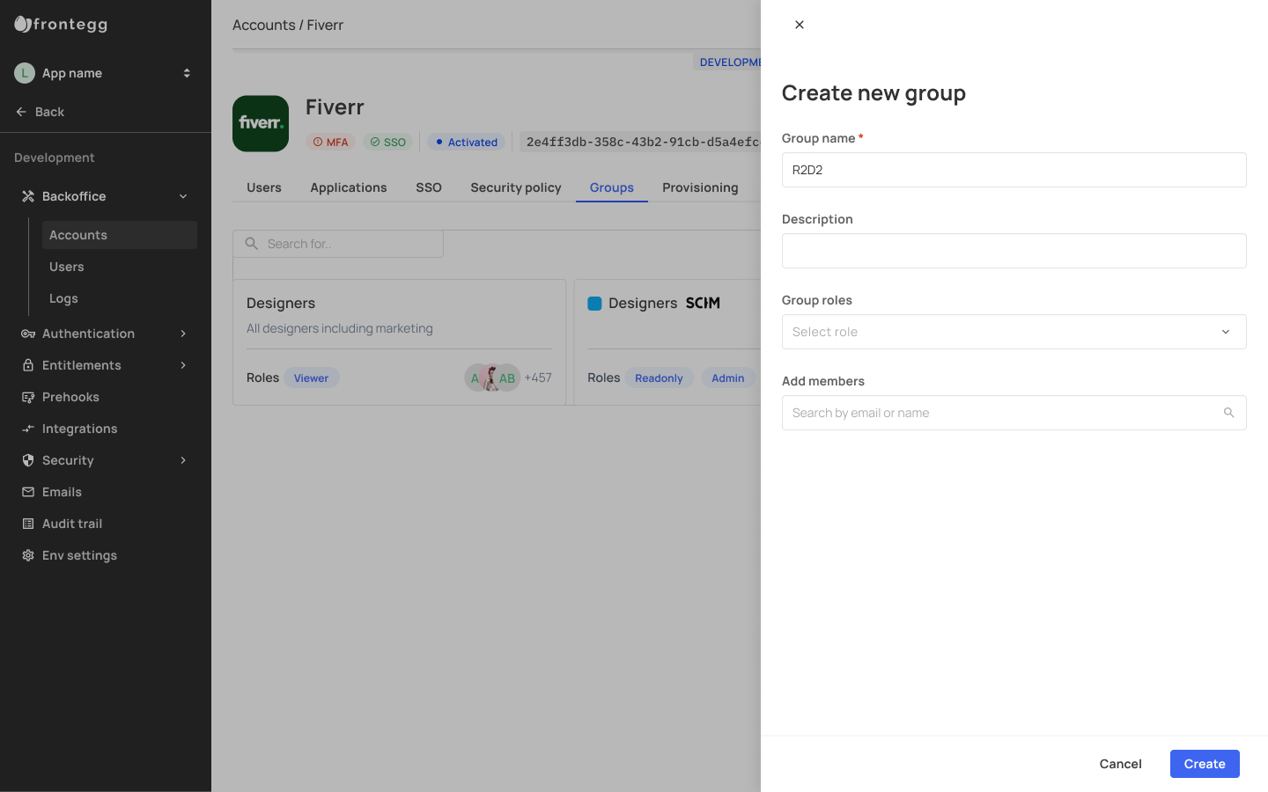Click the Description input field
1268x792 pixels.
tap(1014, 251)
